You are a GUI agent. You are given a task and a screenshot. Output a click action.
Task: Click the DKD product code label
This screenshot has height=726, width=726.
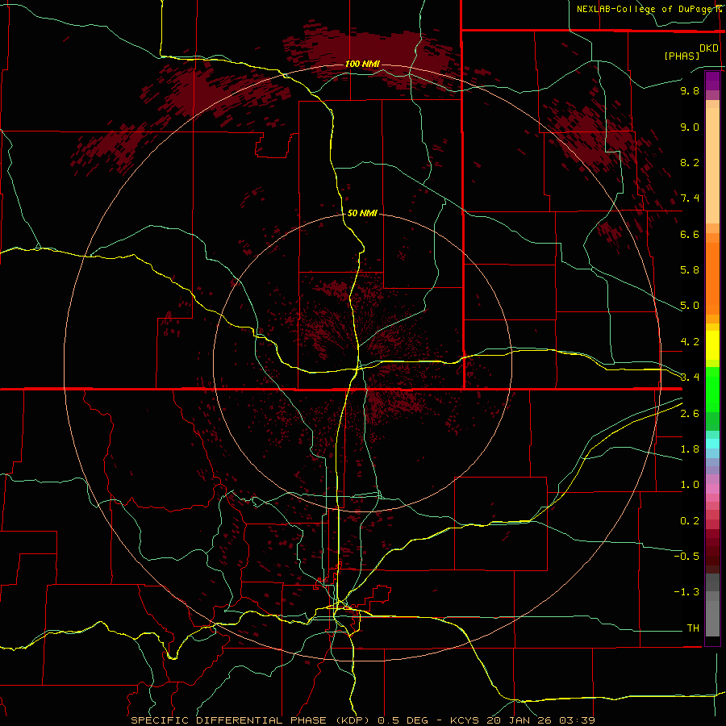[709, 48]
